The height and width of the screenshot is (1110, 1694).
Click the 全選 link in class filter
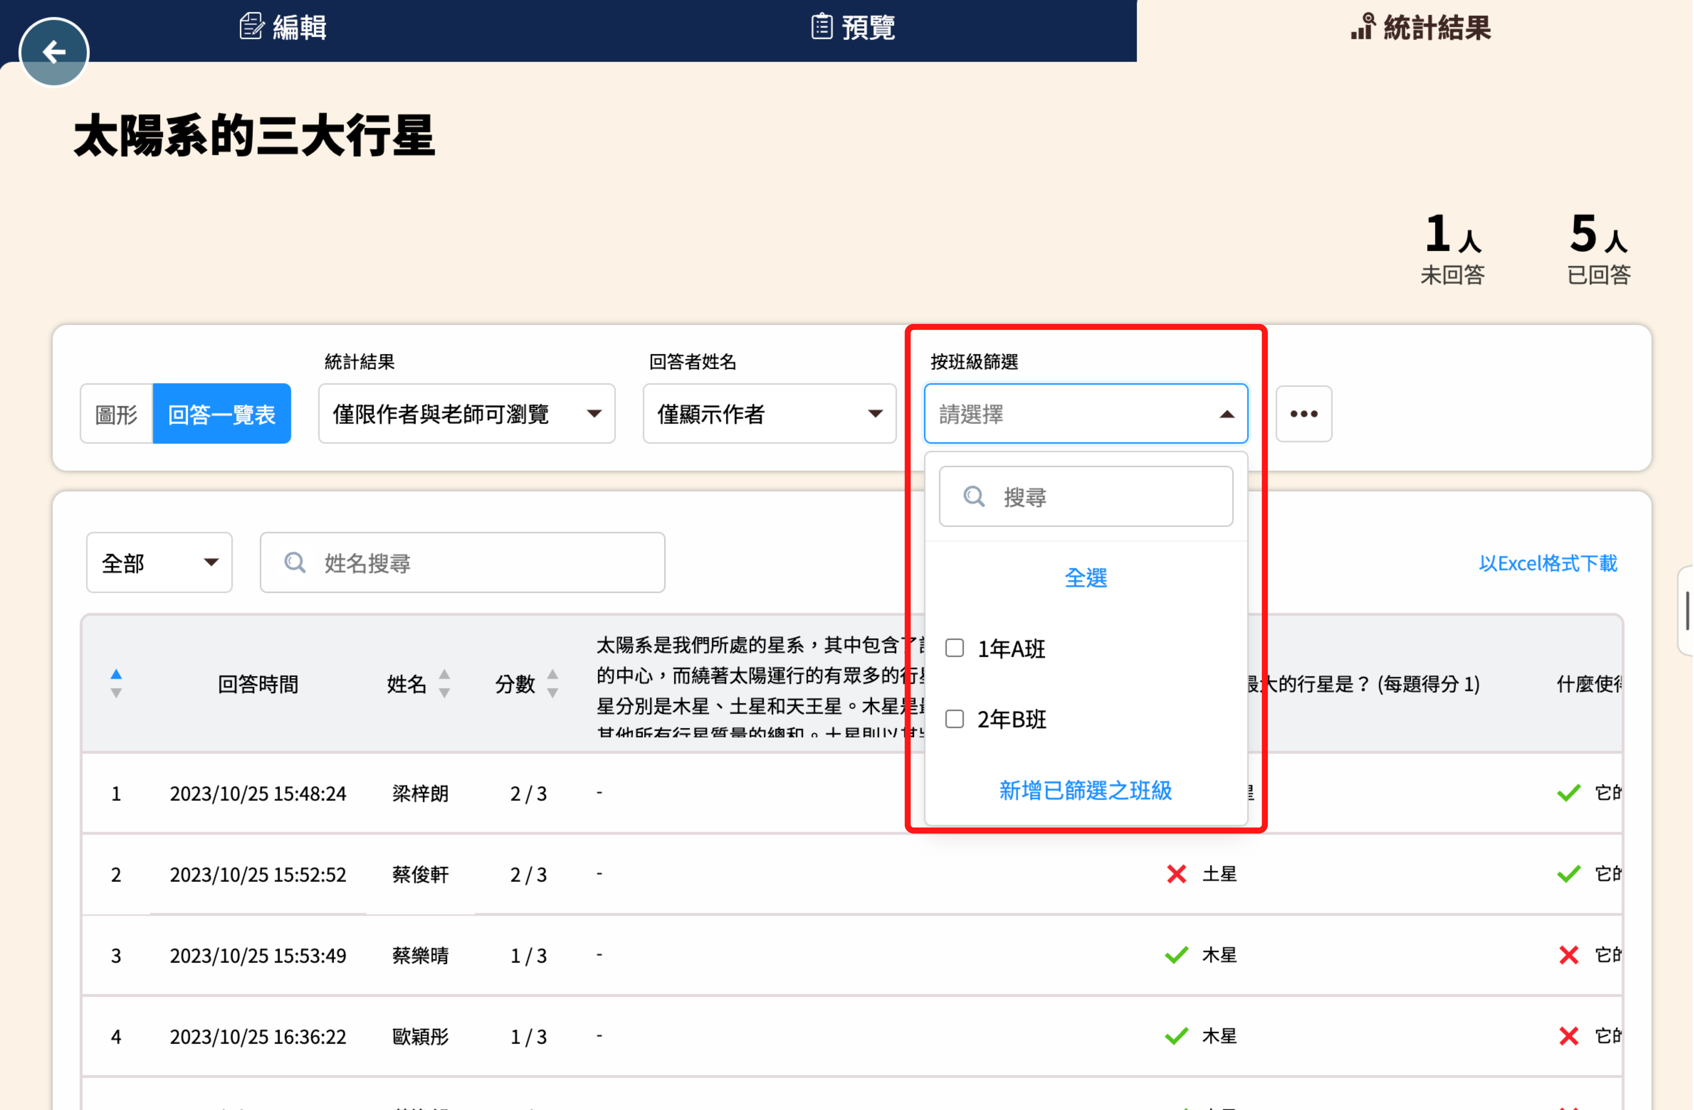(x=1085, y=577)
